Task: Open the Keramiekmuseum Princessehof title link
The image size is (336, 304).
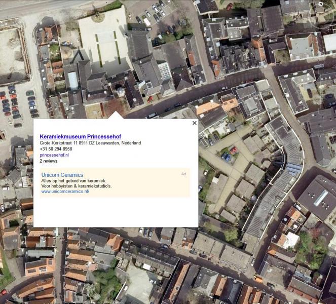Action: (x=80, y=136)
